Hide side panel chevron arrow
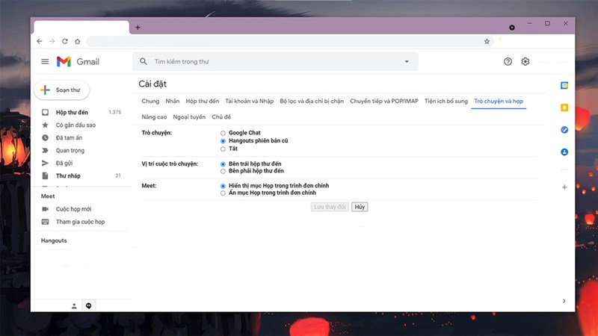Image resolution: width=598 pixels, height=336 pixels. click(564, 301)
